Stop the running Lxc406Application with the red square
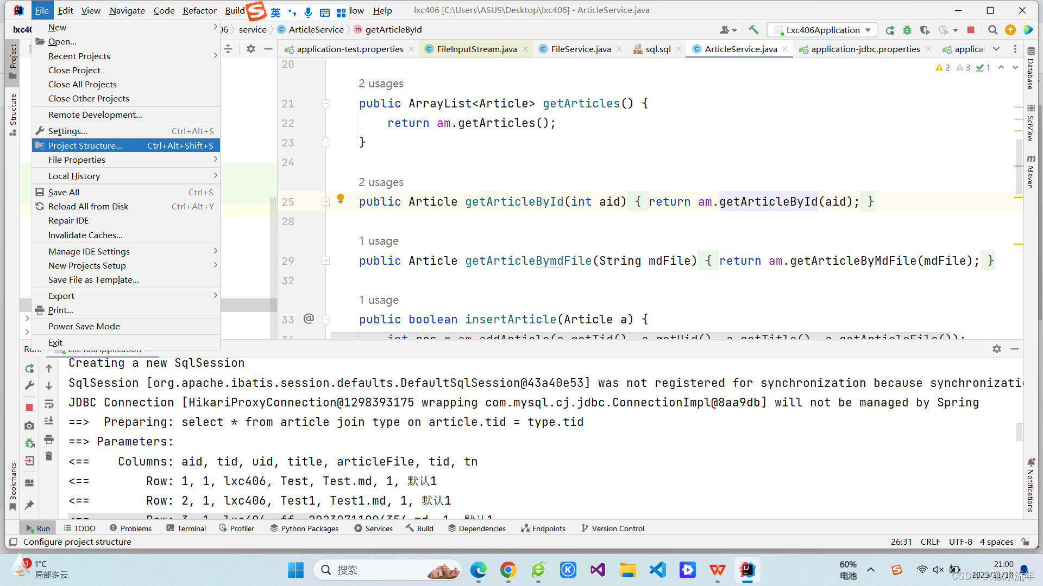The width and height of the screenshot is (1043, 586). 971,30
